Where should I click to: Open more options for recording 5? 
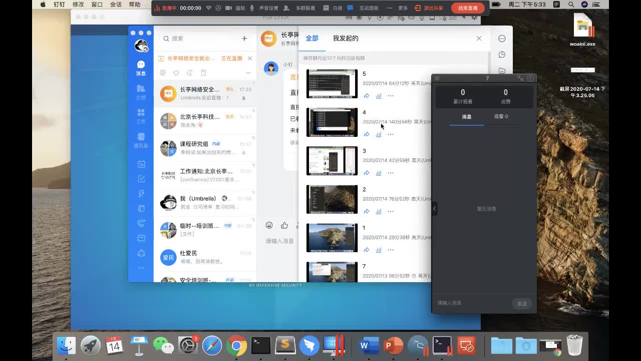(x=391, y=96)
